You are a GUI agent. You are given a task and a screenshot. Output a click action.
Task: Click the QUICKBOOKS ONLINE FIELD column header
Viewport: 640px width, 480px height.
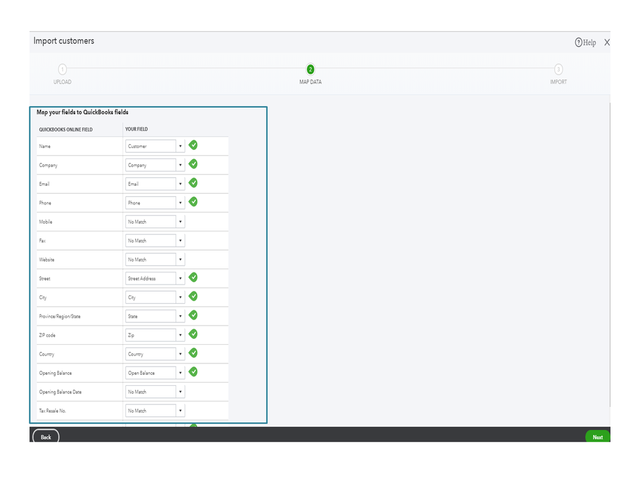(66, 130)
